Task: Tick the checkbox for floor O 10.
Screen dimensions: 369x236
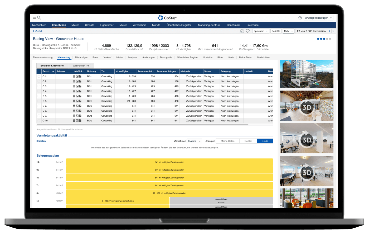Action: (39, 121)
